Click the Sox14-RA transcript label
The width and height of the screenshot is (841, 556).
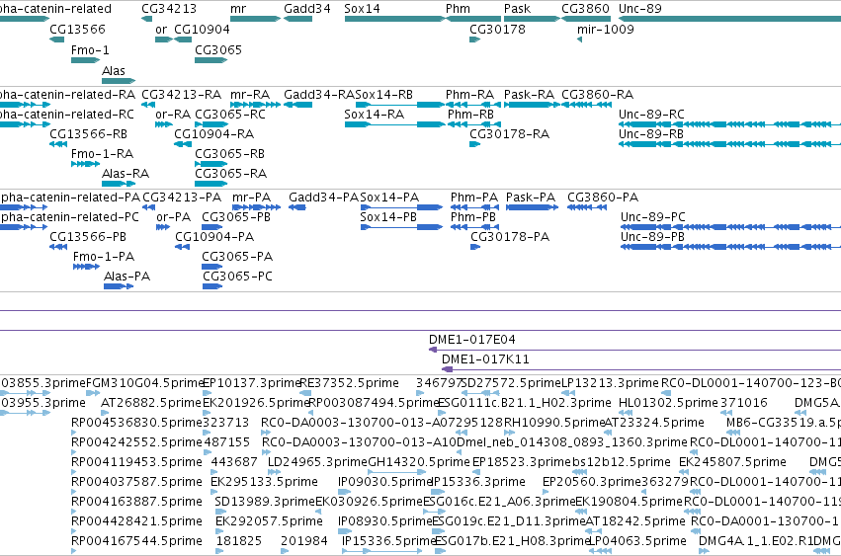(x=374, y=115)
